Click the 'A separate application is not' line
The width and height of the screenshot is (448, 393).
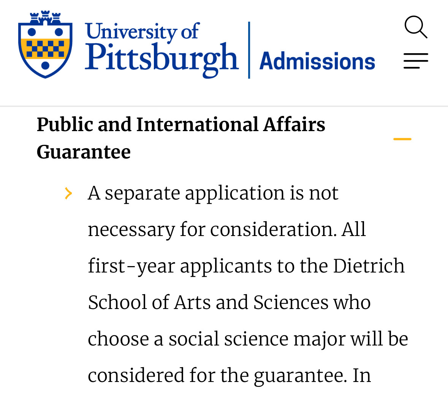coord(213,193)
